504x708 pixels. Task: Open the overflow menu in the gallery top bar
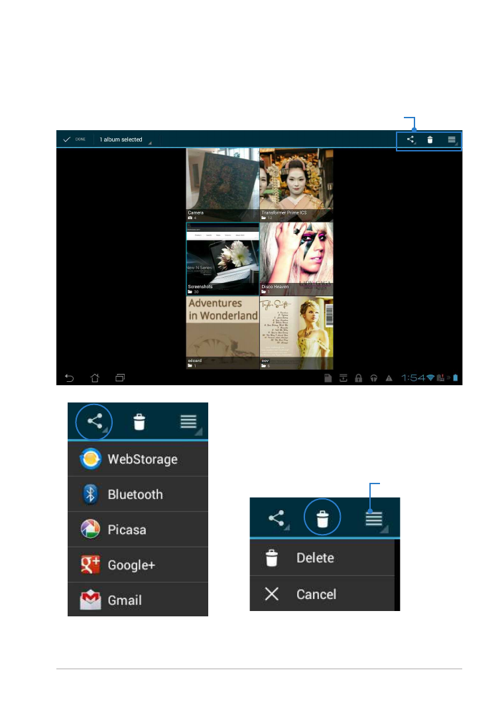pyautogui.click(x=452, y=140)
